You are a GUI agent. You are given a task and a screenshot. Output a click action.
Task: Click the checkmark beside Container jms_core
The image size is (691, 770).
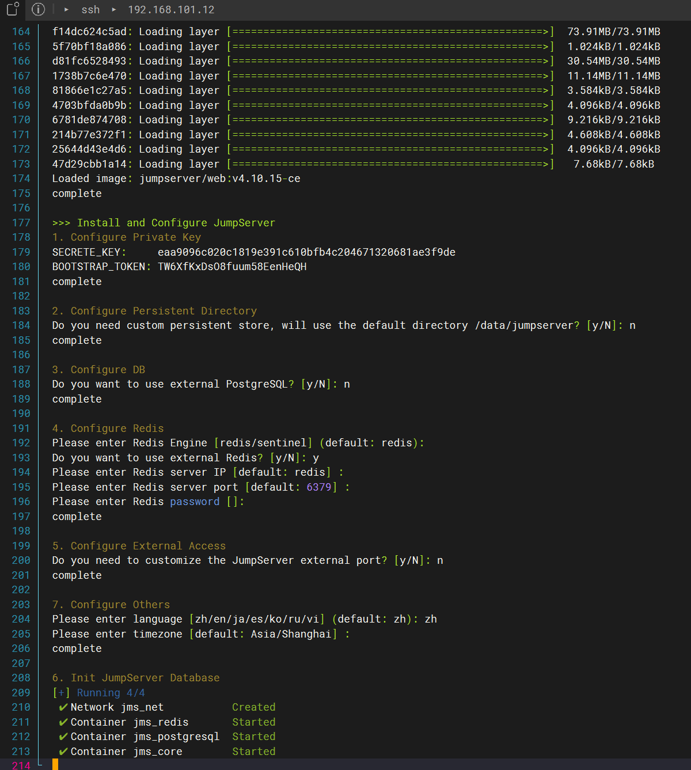coord(63,752)
